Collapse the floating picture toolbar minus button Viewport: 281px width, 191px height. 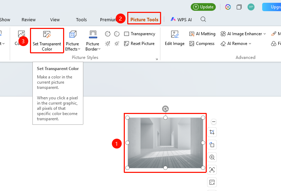click(x=214, y=122)
